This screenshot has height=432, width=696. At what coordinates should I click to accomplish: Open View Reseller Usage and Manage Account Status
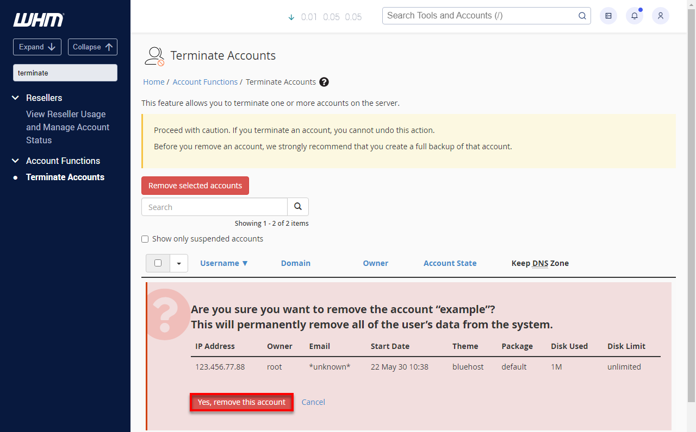pyautogui.click(x=67, y=127)
